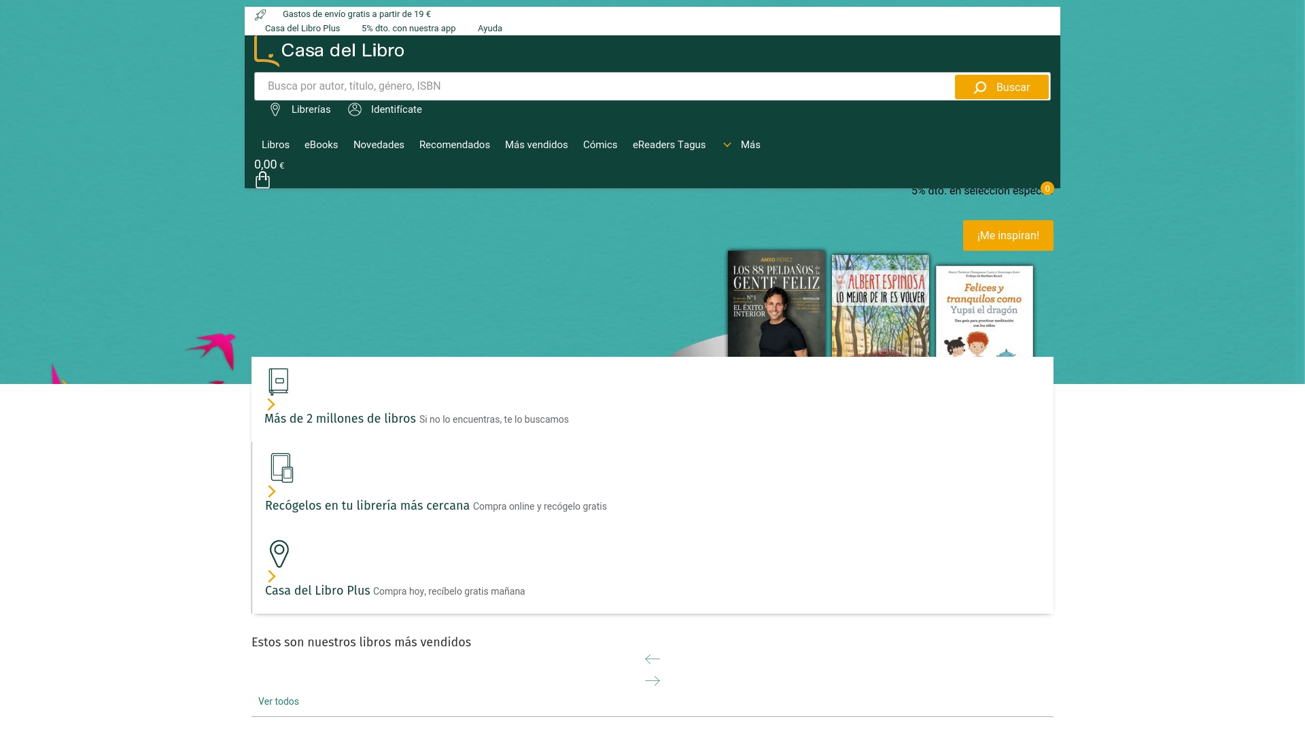
Task: Expand chevron for Casa del Libro Plus
Action: click(272, 576)
